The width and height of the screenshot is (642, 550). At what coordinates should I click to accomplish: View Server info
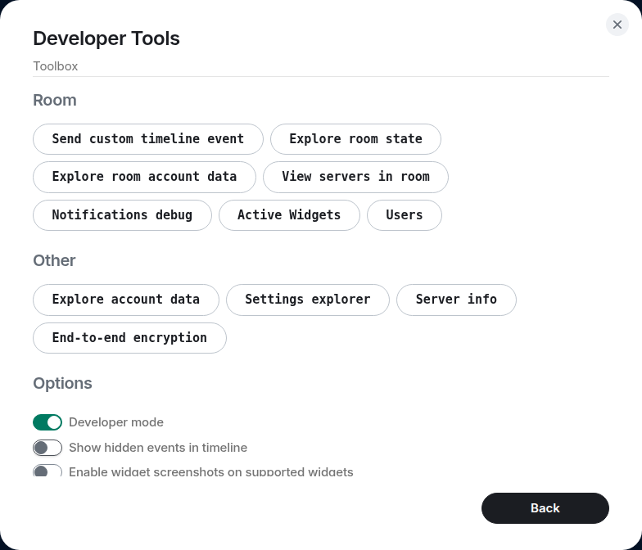pos(456,300)
